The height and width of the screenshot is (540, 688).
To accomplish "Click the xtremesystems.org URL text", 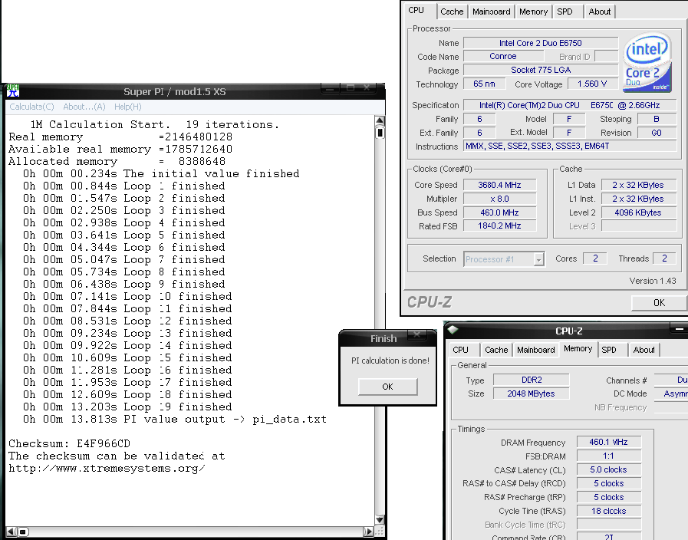I will (x=107, y=468).
